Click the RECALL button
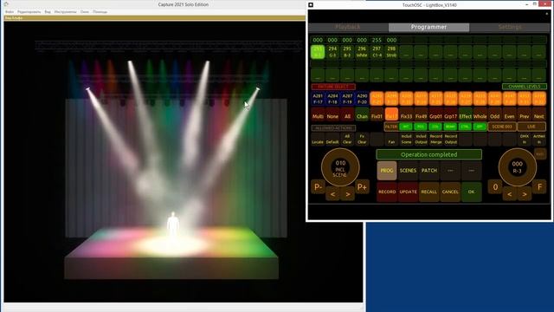This screenshot has height=312, width=554. pos(429,192)
